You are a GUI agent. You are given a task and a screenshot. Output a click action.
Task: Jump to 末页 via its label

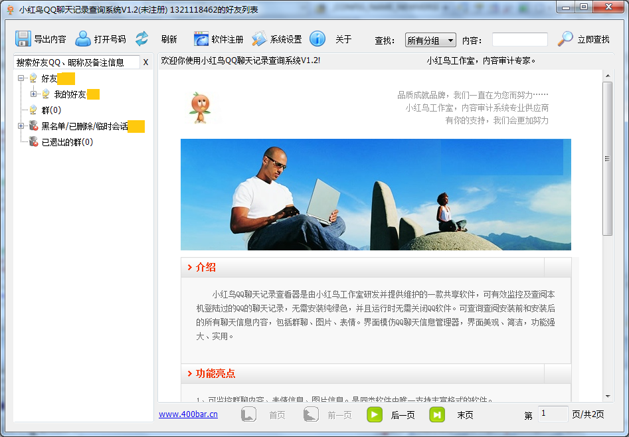(x=466, y=415)
